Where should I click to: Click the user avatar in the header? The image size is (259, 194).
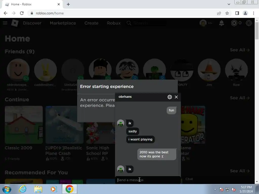tap(203, 23)
